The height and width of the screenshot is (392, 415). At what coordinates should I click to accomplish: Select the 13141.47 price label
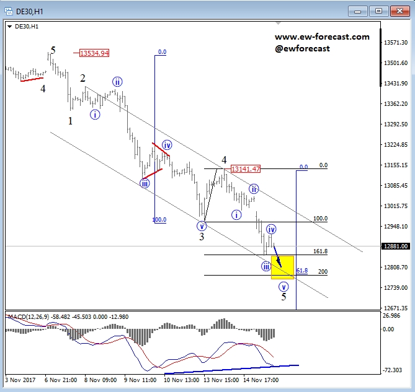click(x=246, y=169)
